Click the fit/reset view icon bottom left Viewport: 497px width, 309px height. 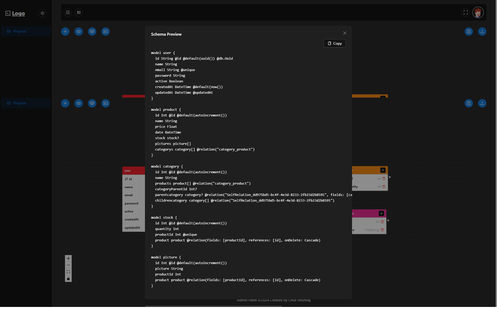click(68, 272)
